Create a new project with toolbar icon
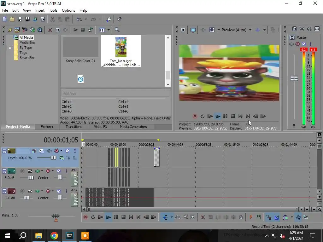323x242 pixels. tap(4, 19)
